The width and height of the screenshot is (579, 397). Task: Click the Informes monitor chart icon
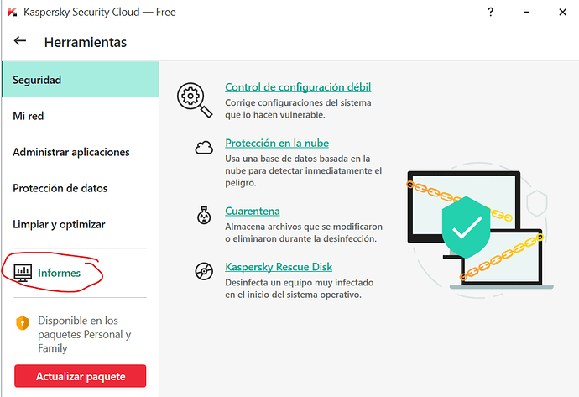[x=23, y=273]
